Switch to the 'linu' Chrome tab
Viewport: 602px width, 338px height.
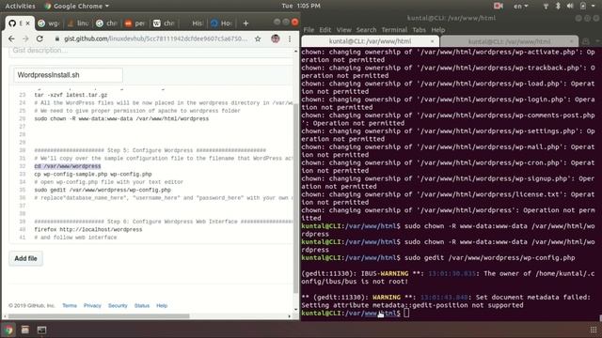click(78, 23)
